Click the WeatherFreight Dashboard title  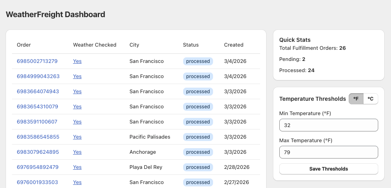click(x=55, y=14)
